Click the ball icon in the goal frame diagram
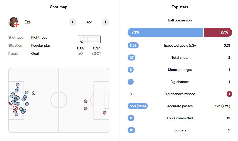Viewport: 238px width, 141px height. pyautogui.click(x=82, y=41)
